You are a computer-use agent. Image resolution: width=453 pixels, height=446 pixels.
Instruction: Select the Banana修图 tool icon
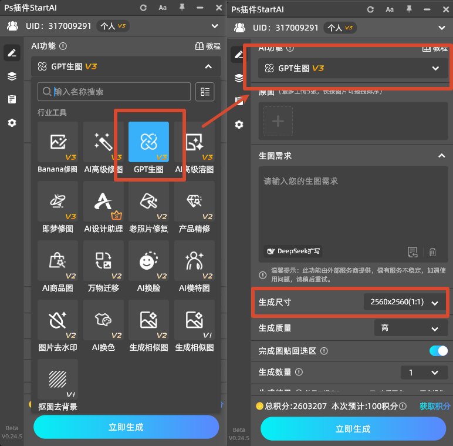tap(58, 142)
